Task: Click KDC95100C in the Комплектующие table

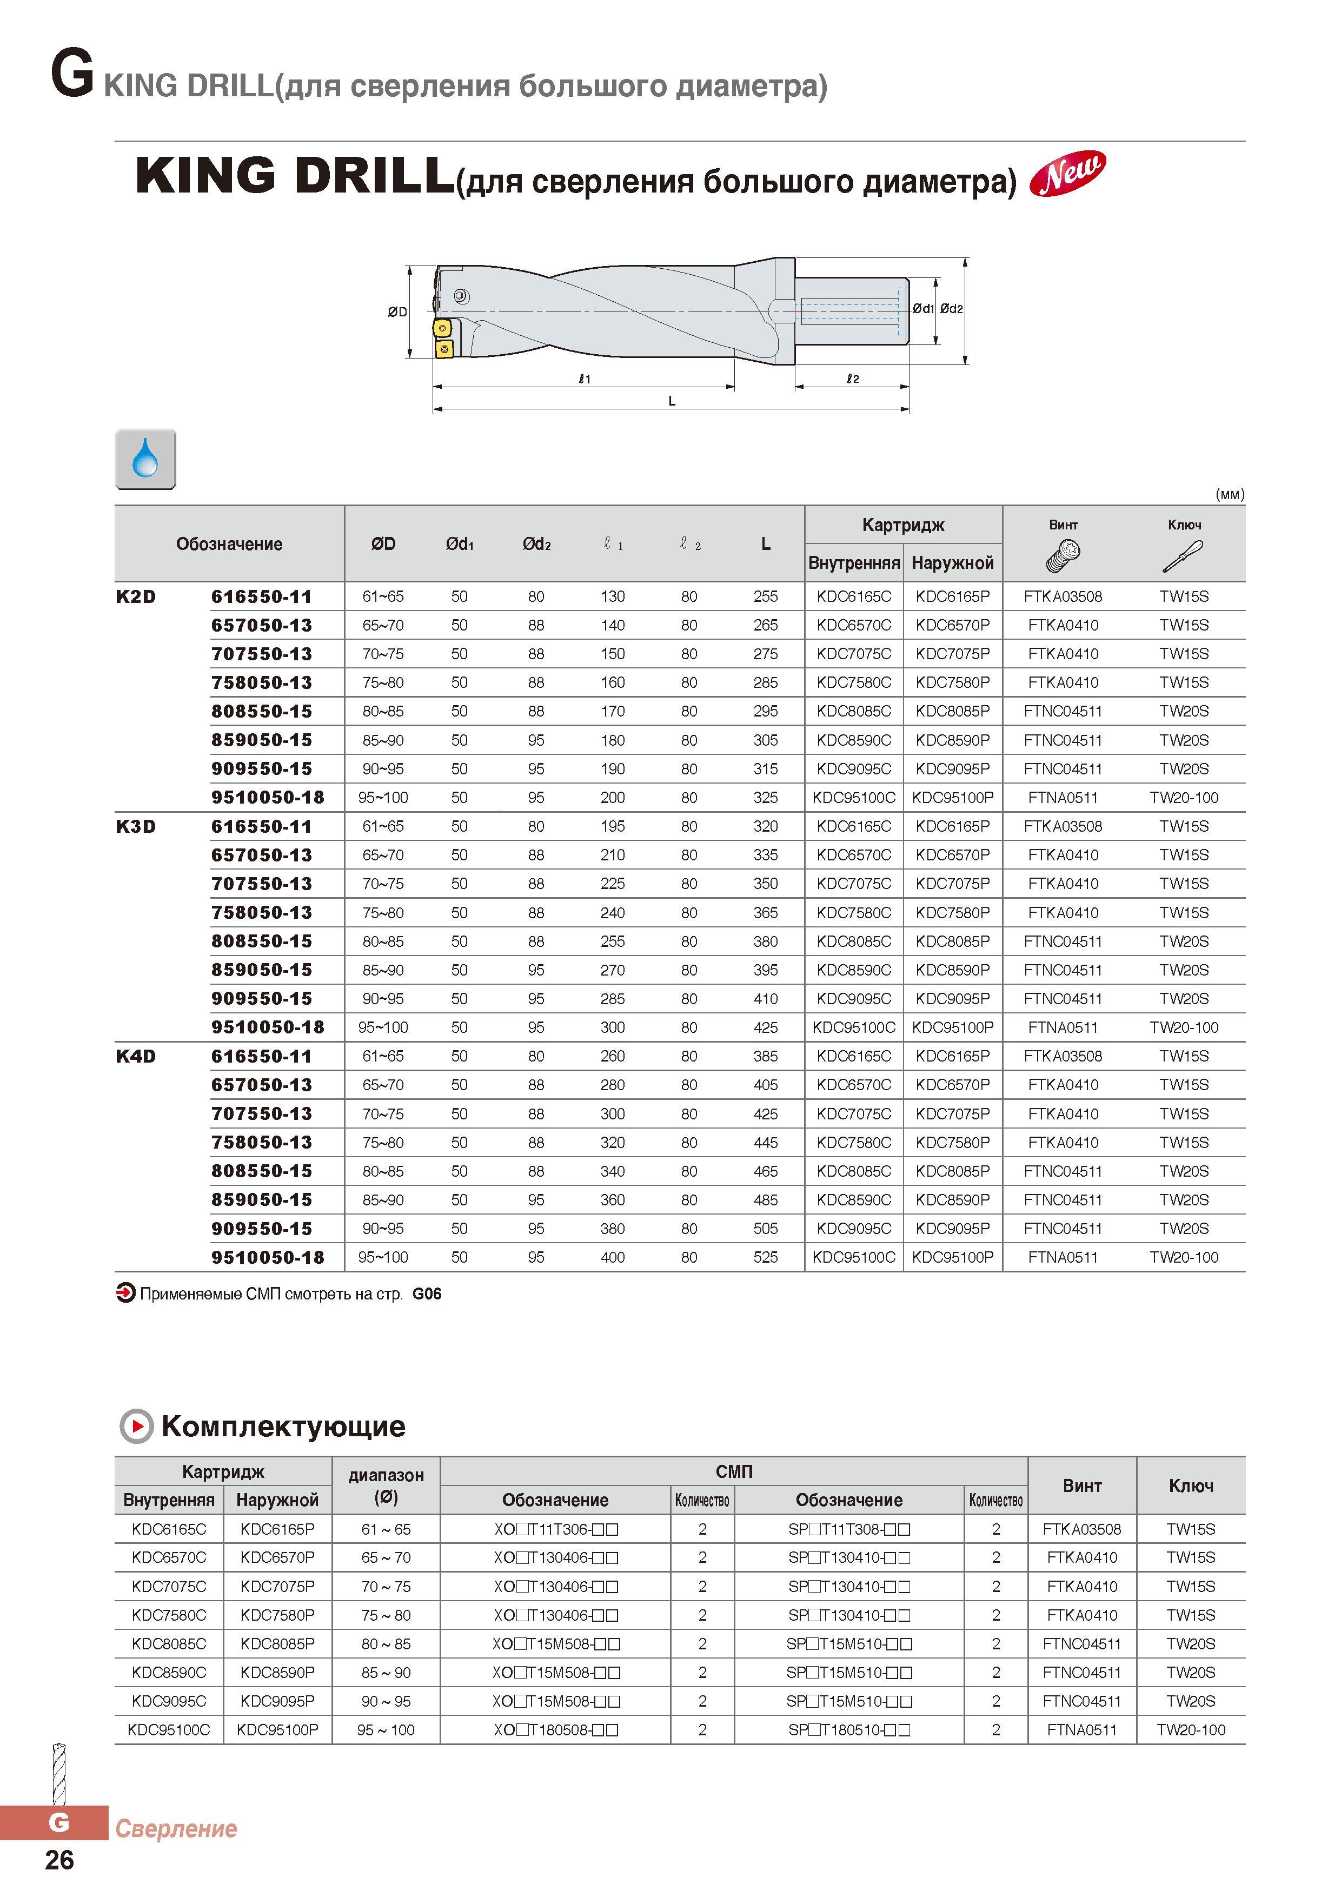Action: [169, 1730]
